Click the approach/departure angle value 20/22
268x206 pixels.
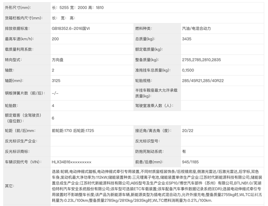[x=187, y=130]
